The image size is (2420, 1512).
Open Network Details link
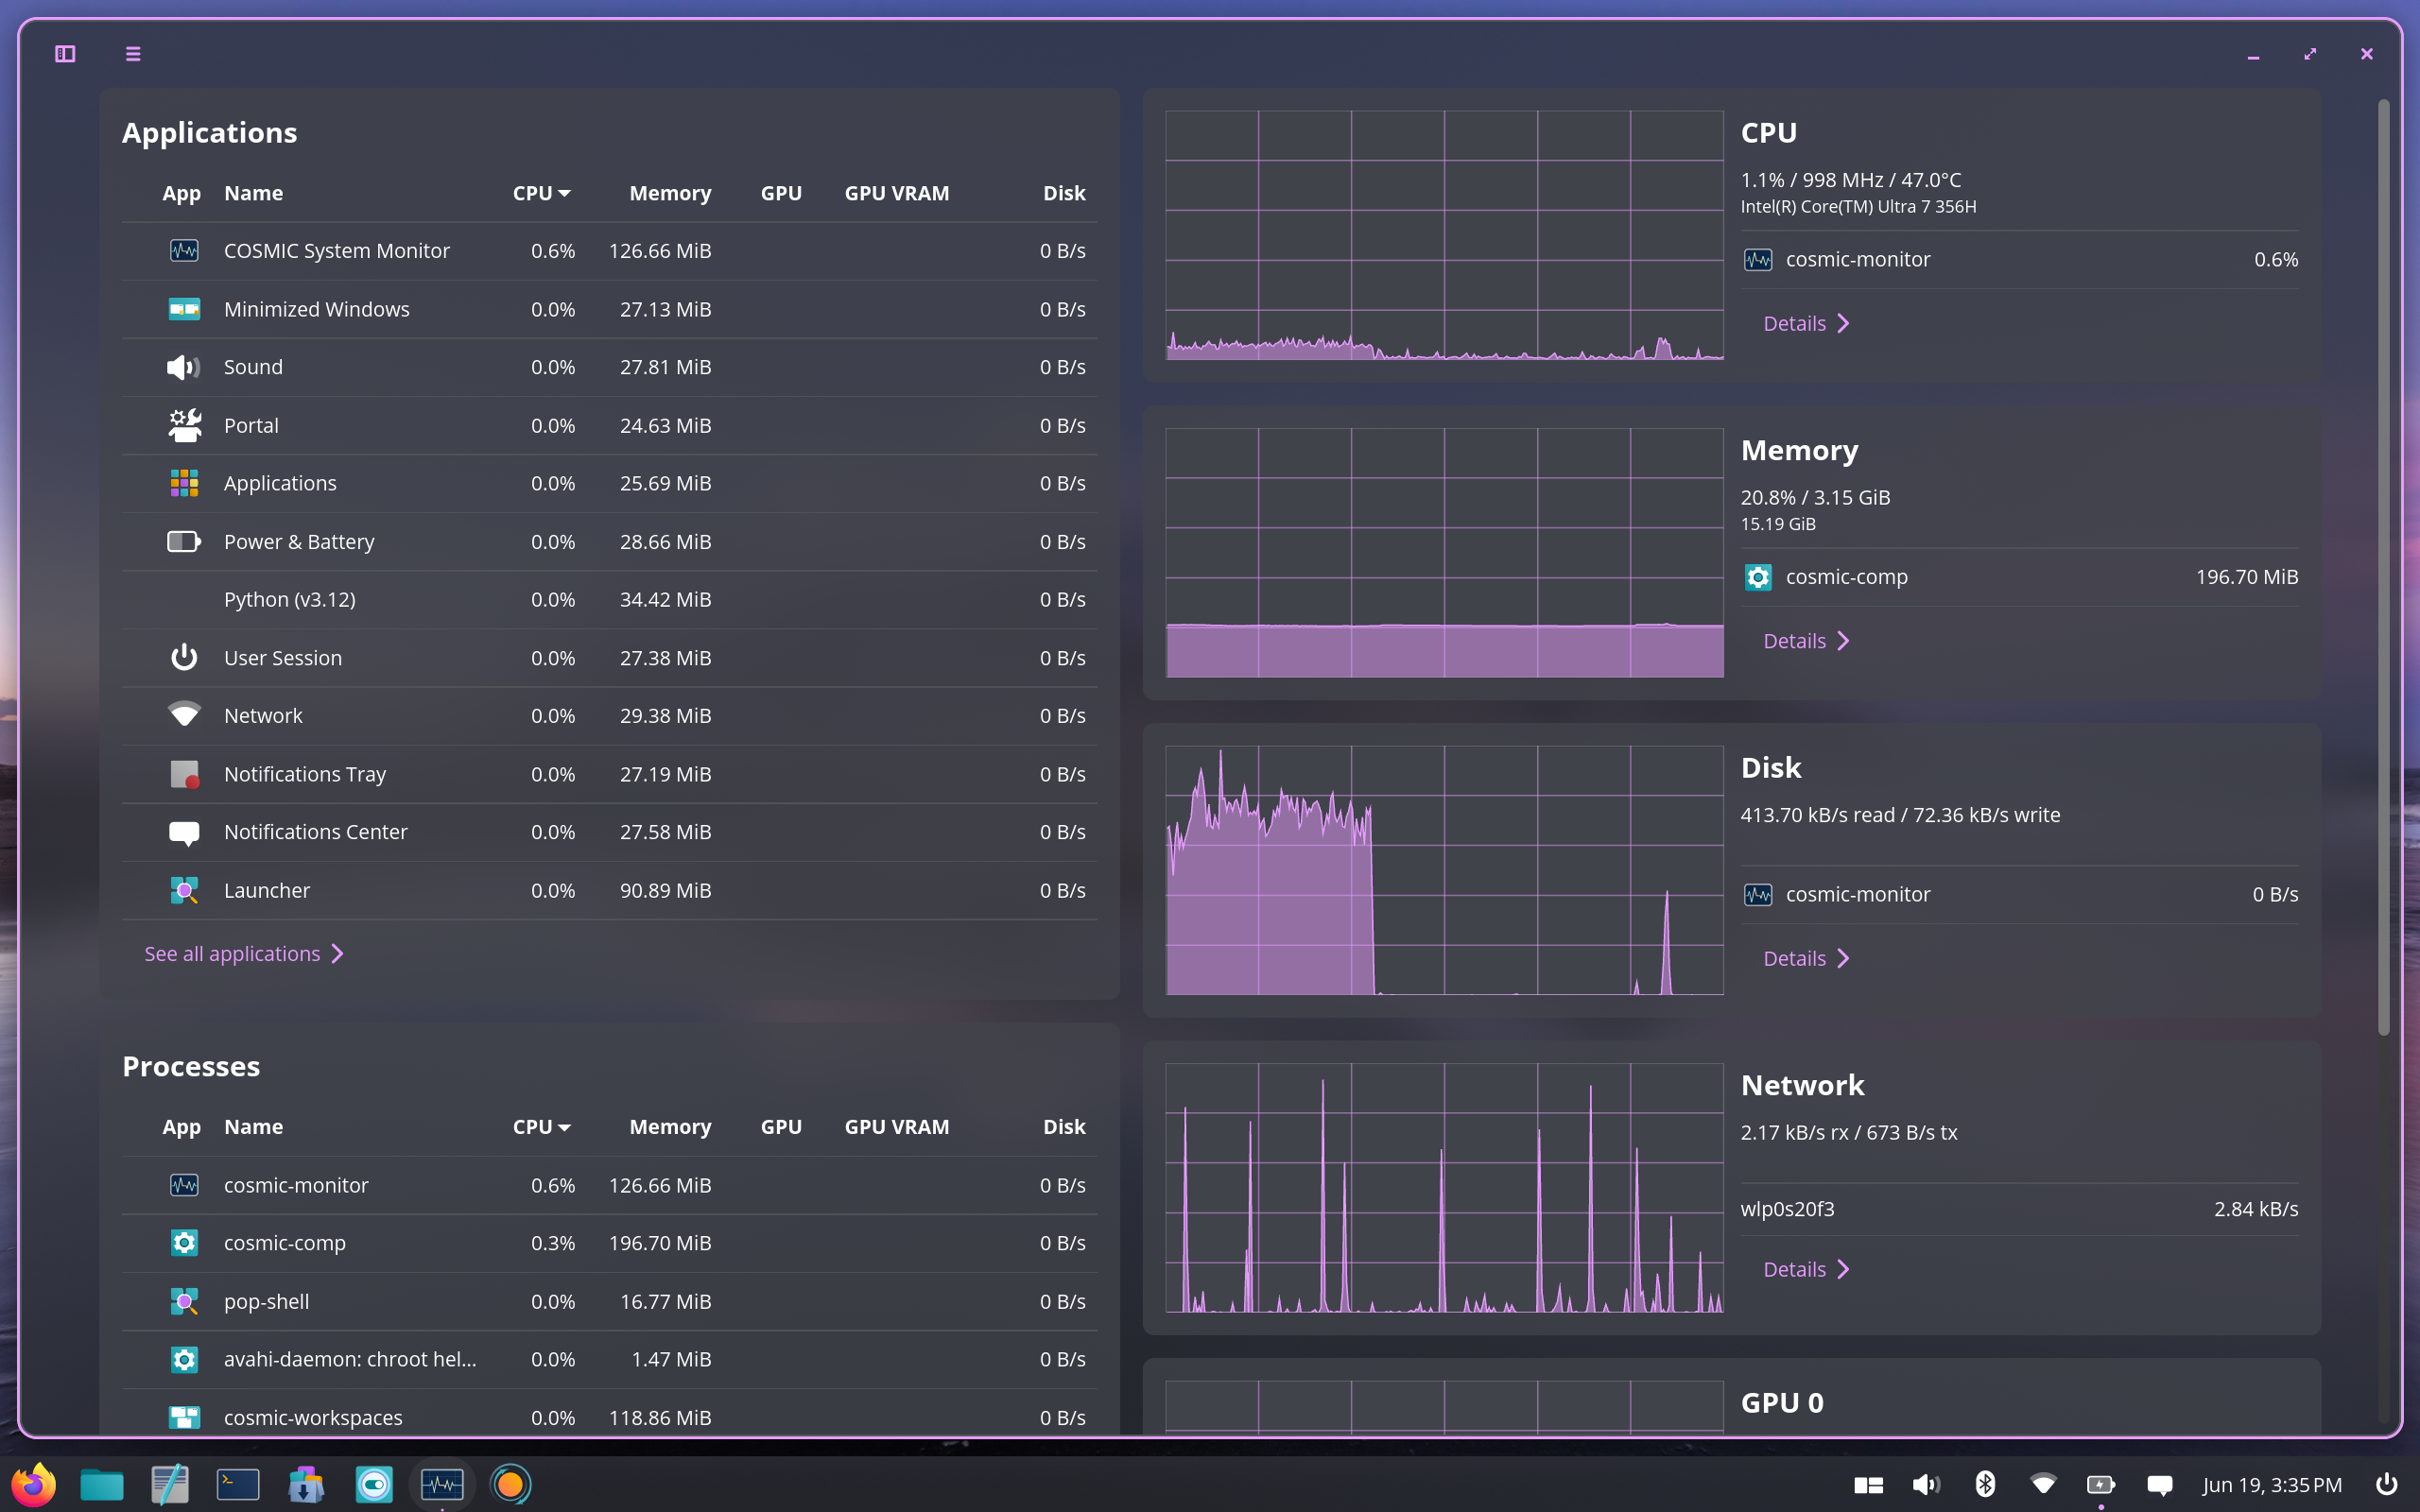tap(1806, 1270)
